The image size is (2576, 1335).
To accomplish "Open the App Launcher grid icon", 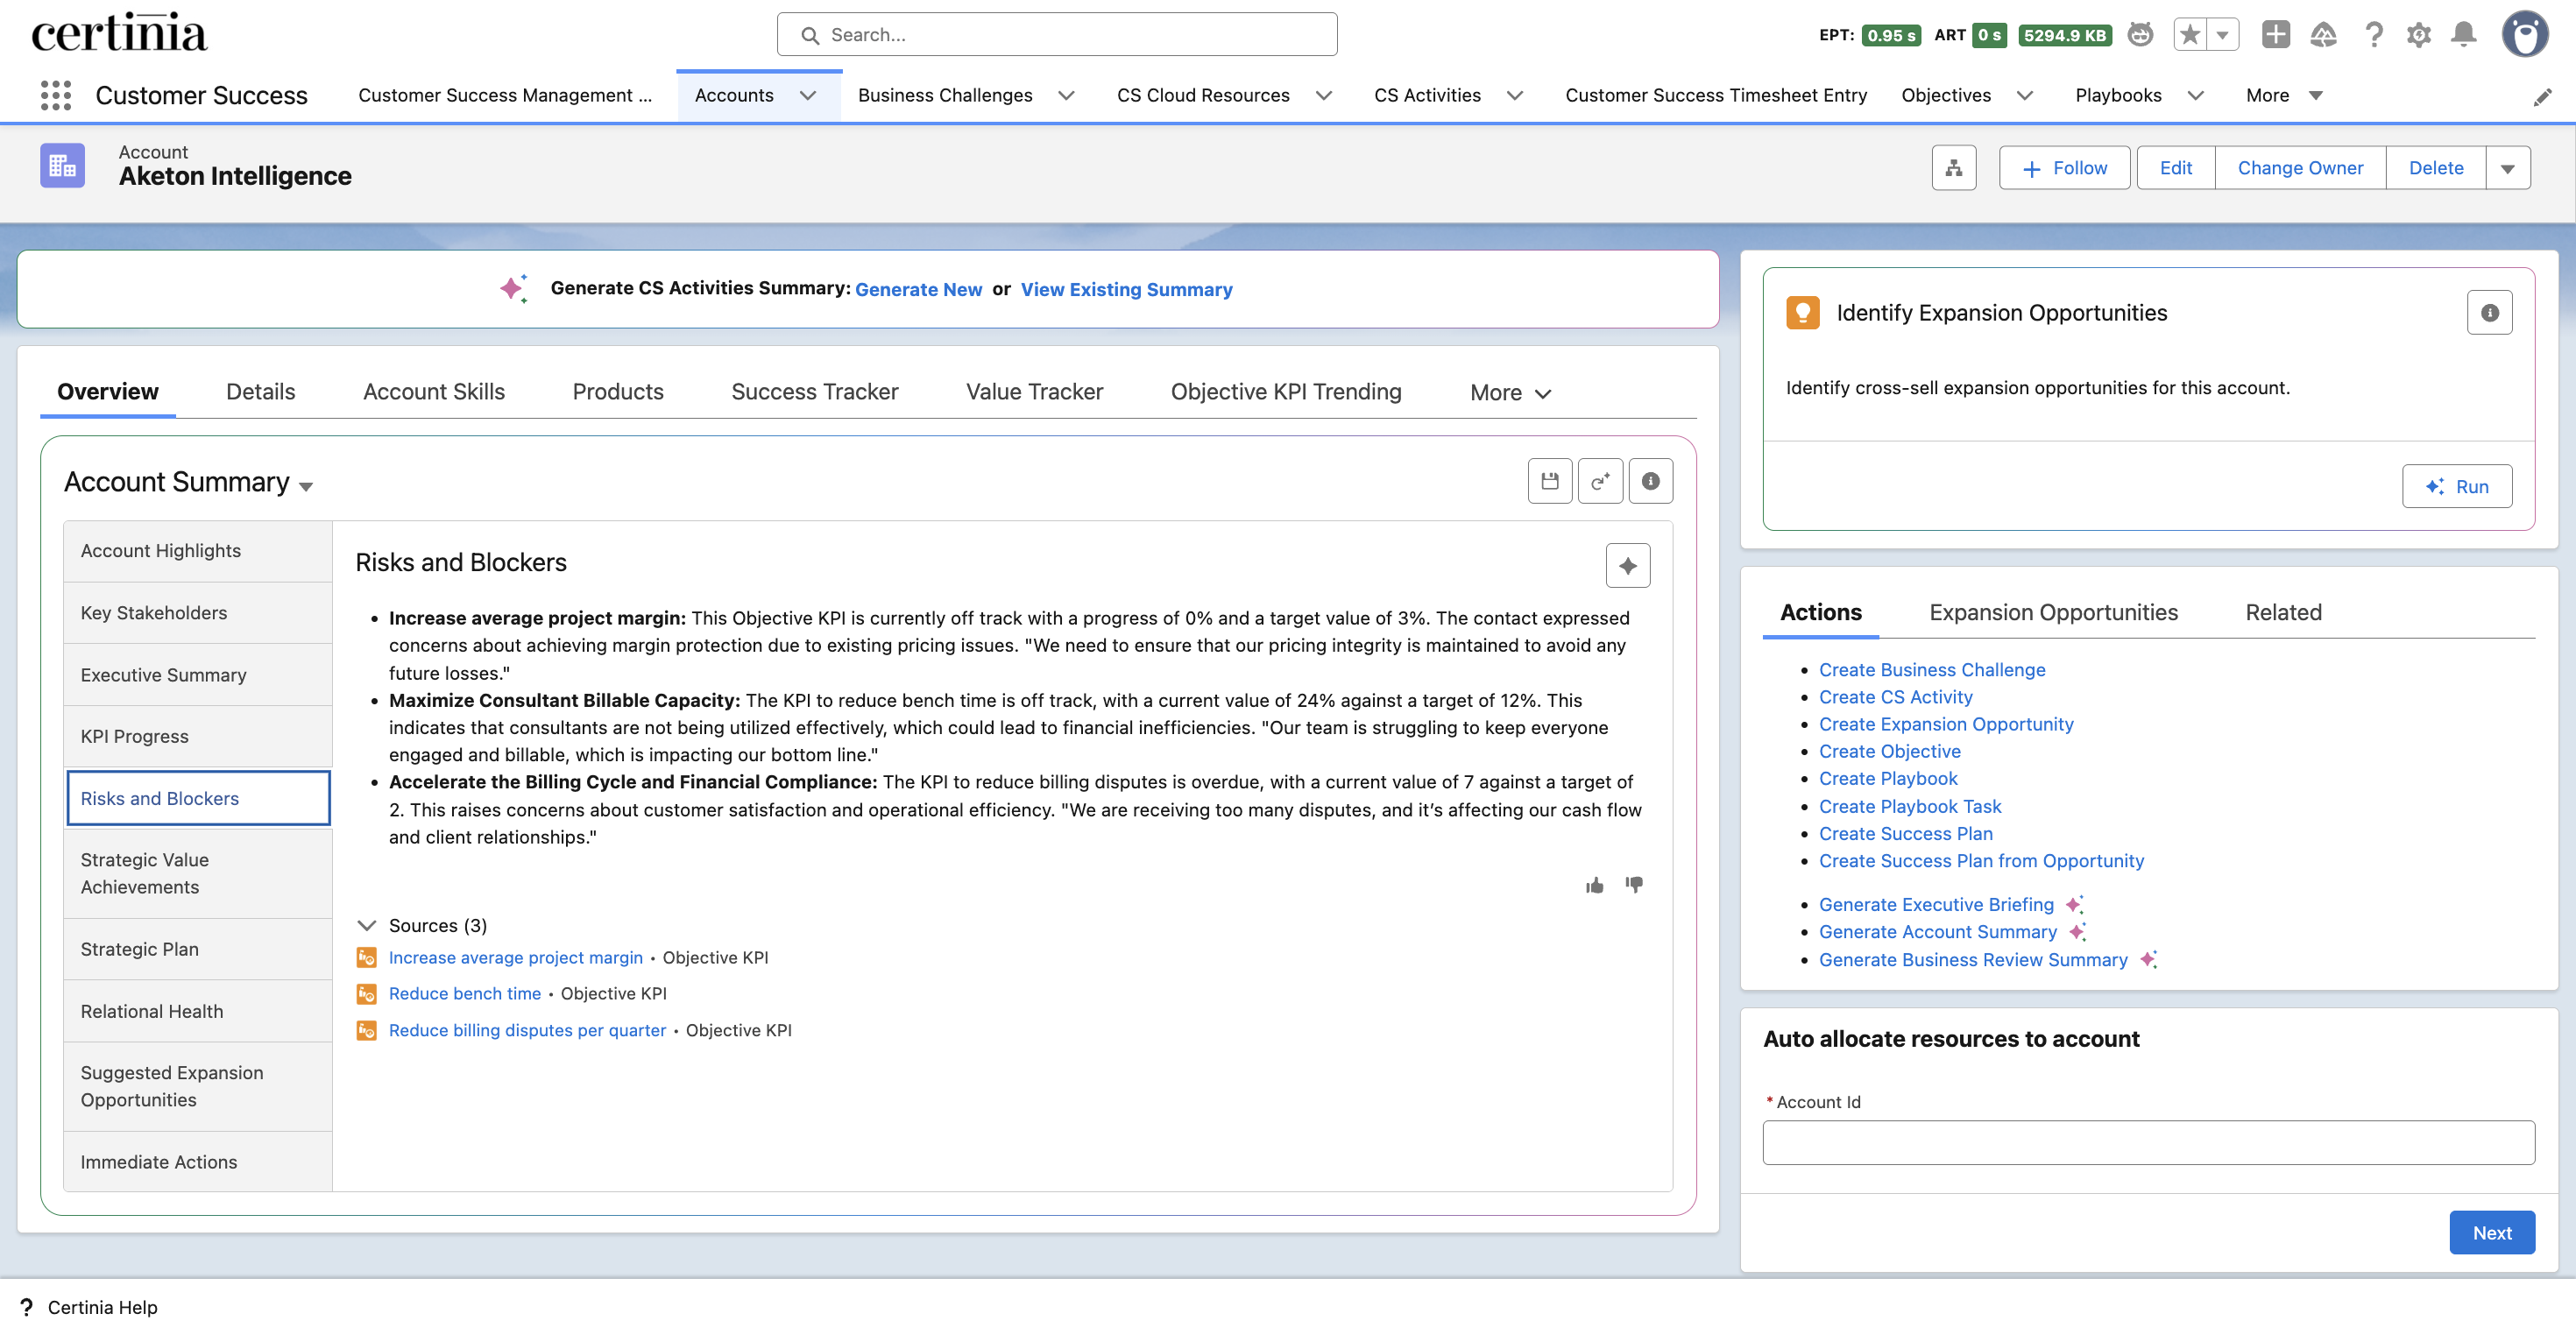I will pyautogui.click(x=56, y=95).
